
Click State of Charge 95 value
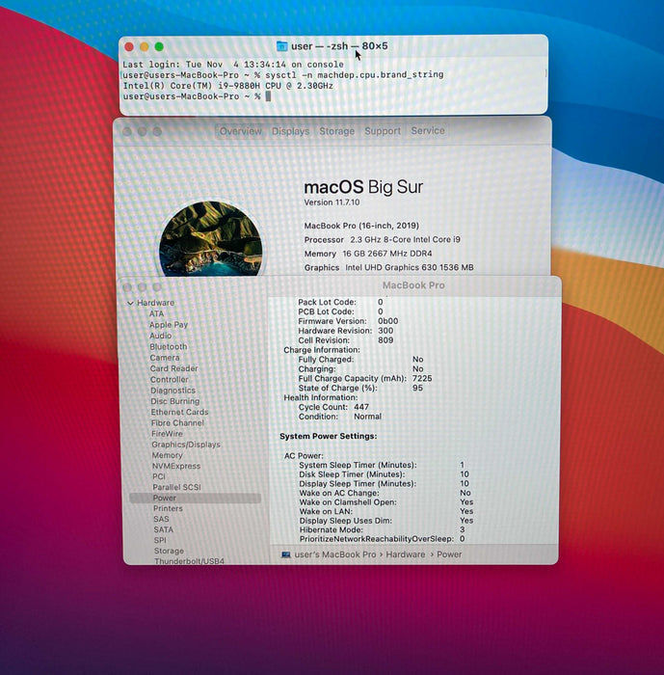pyautogui.click(x=417, y=388)
